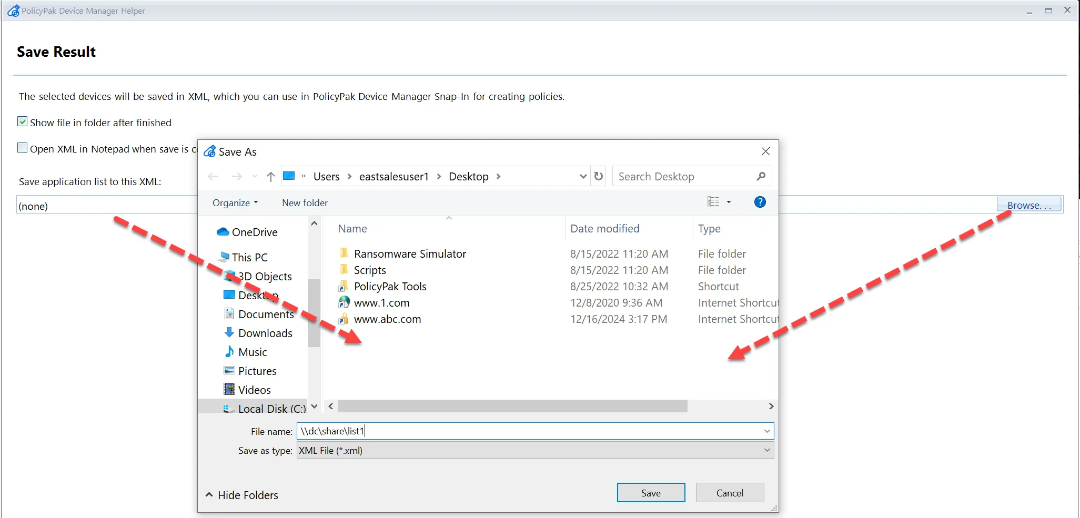Expand chevron after Users breadcrumb
Viewport: 1080px width, 518px height.
[349, 177]
